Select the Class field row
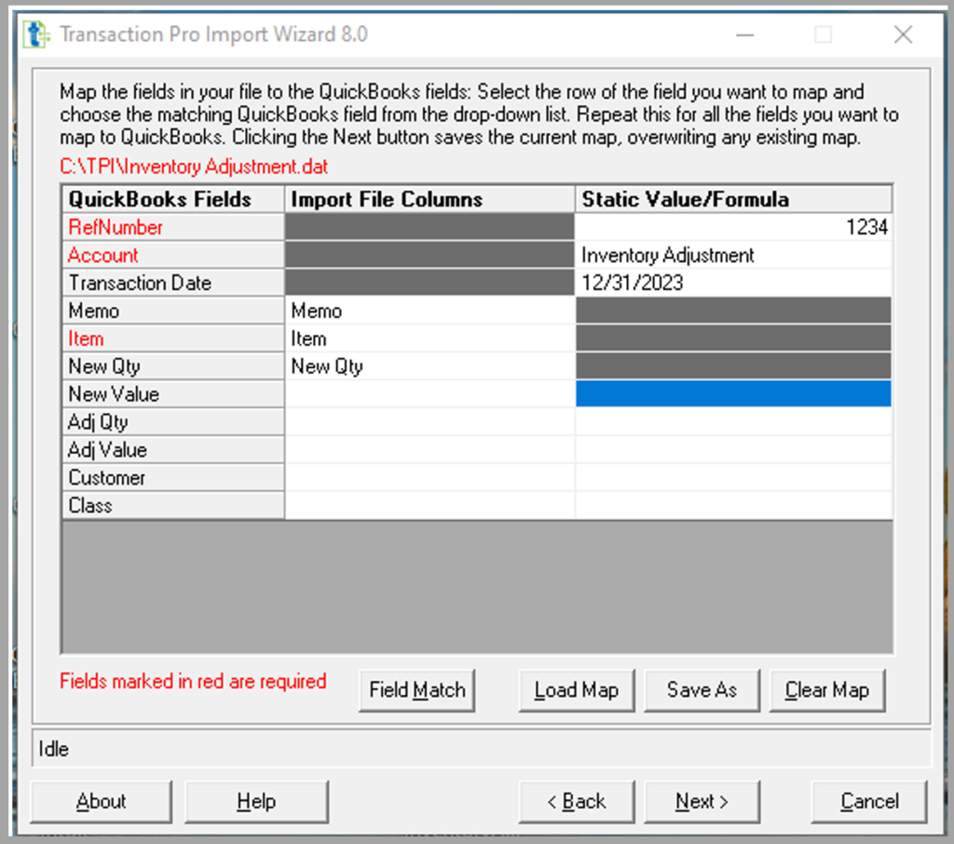Image resolution: width=954 pixels, height=844 pixels. click(173, 506)
